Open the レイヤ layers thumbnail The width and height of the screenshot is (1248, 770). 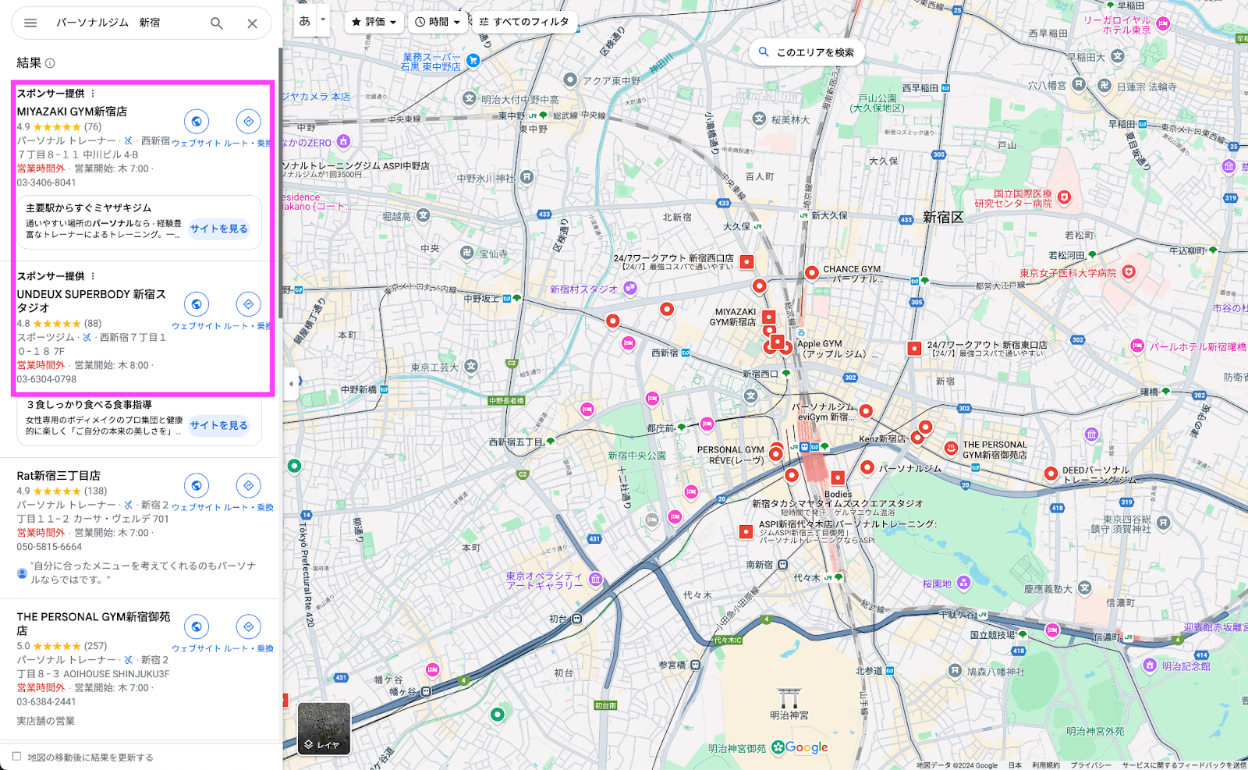coord(324,729)
